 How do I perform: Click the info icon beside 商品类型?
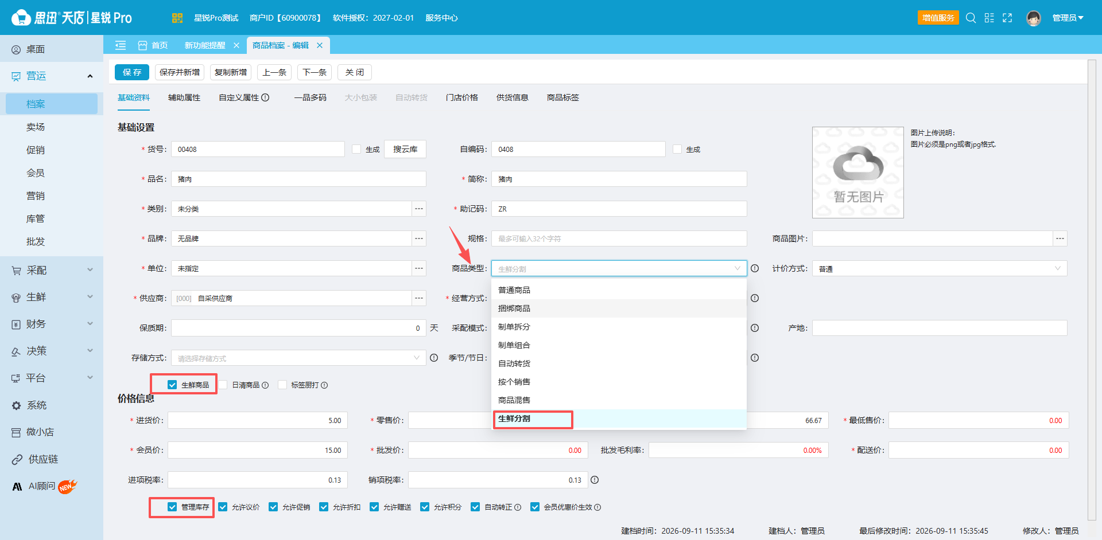coord(755,268)
